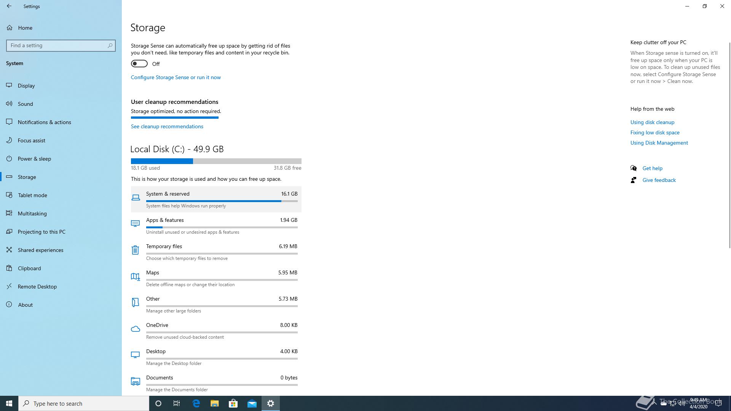This screenshot has width=731, height=411.
Task: Launch Microsoft Edge from the taskbar
Action: [x=196, y=403]
